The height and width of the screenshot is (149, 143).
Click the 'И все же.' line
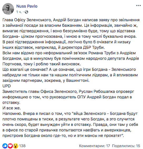pyautogui.click(x=12, y=108)
